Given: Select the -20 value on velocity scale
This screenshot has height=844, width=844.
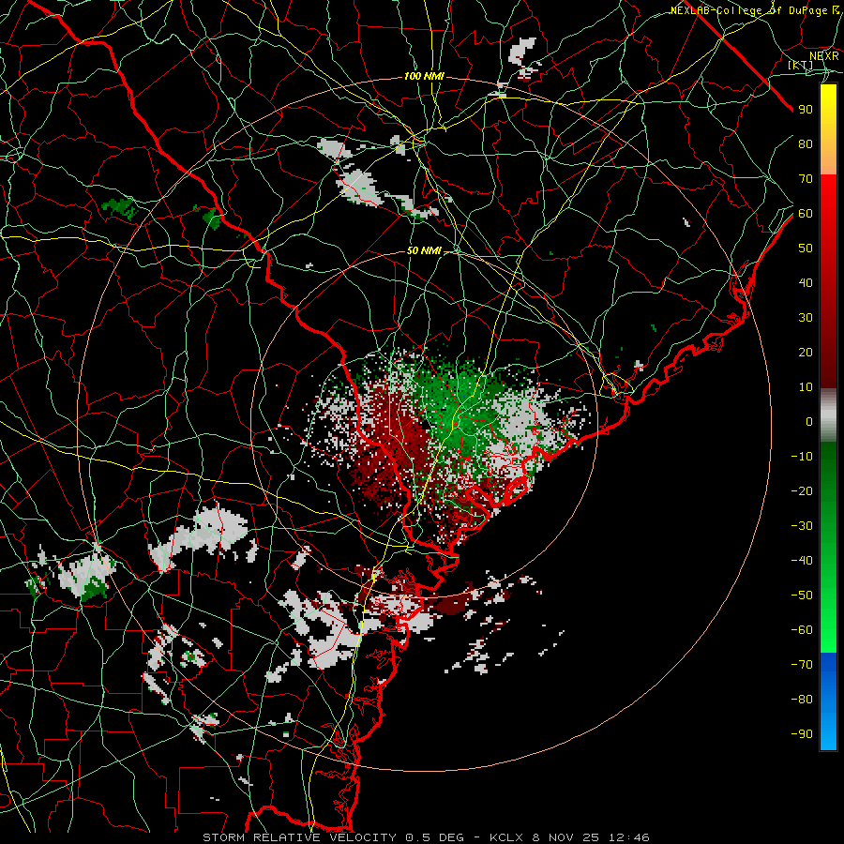Looking at the screenshot, I should point(802,491).
